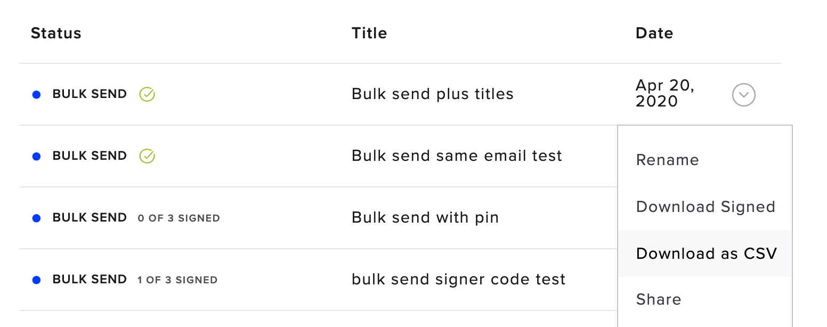
Task: Click blue status dot for bulk send signer code test
Action: pos(36,280)
